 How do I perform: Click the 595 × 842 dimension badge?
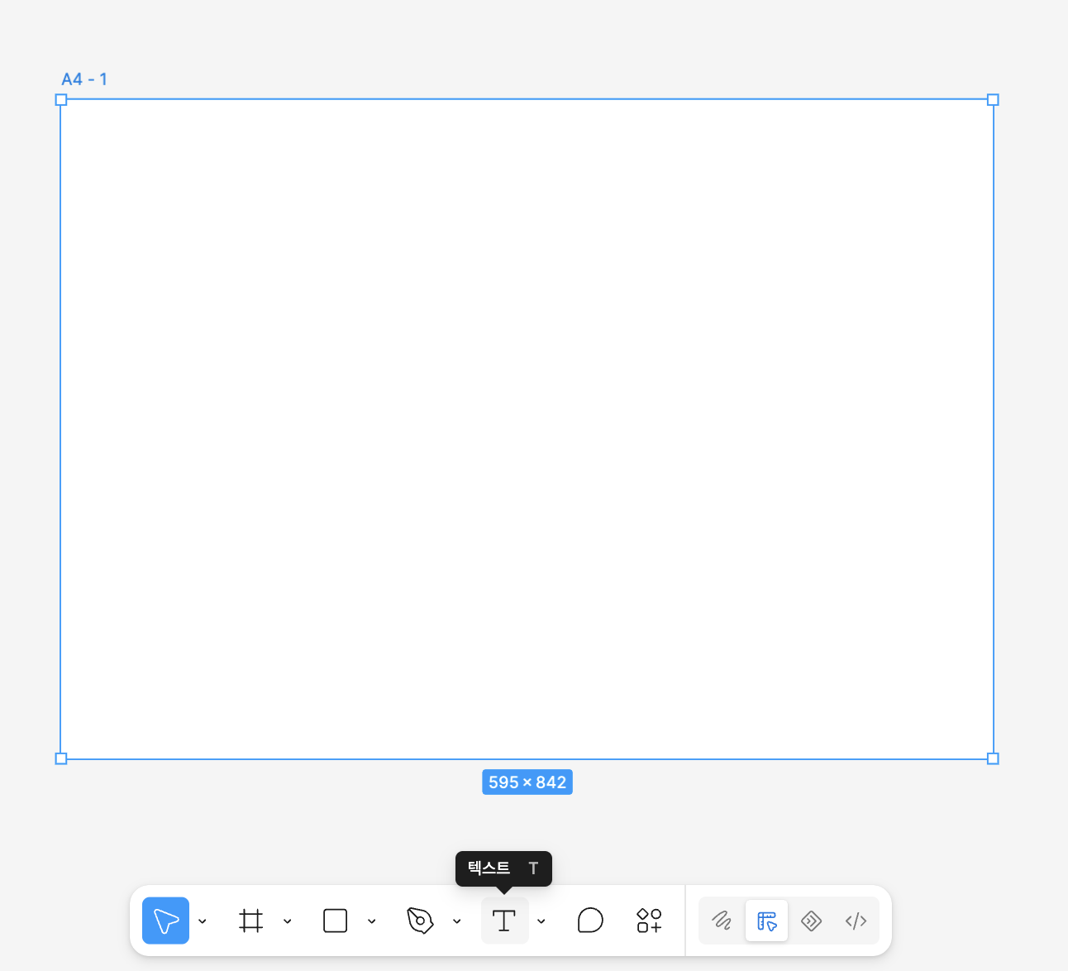coord(527,782)
